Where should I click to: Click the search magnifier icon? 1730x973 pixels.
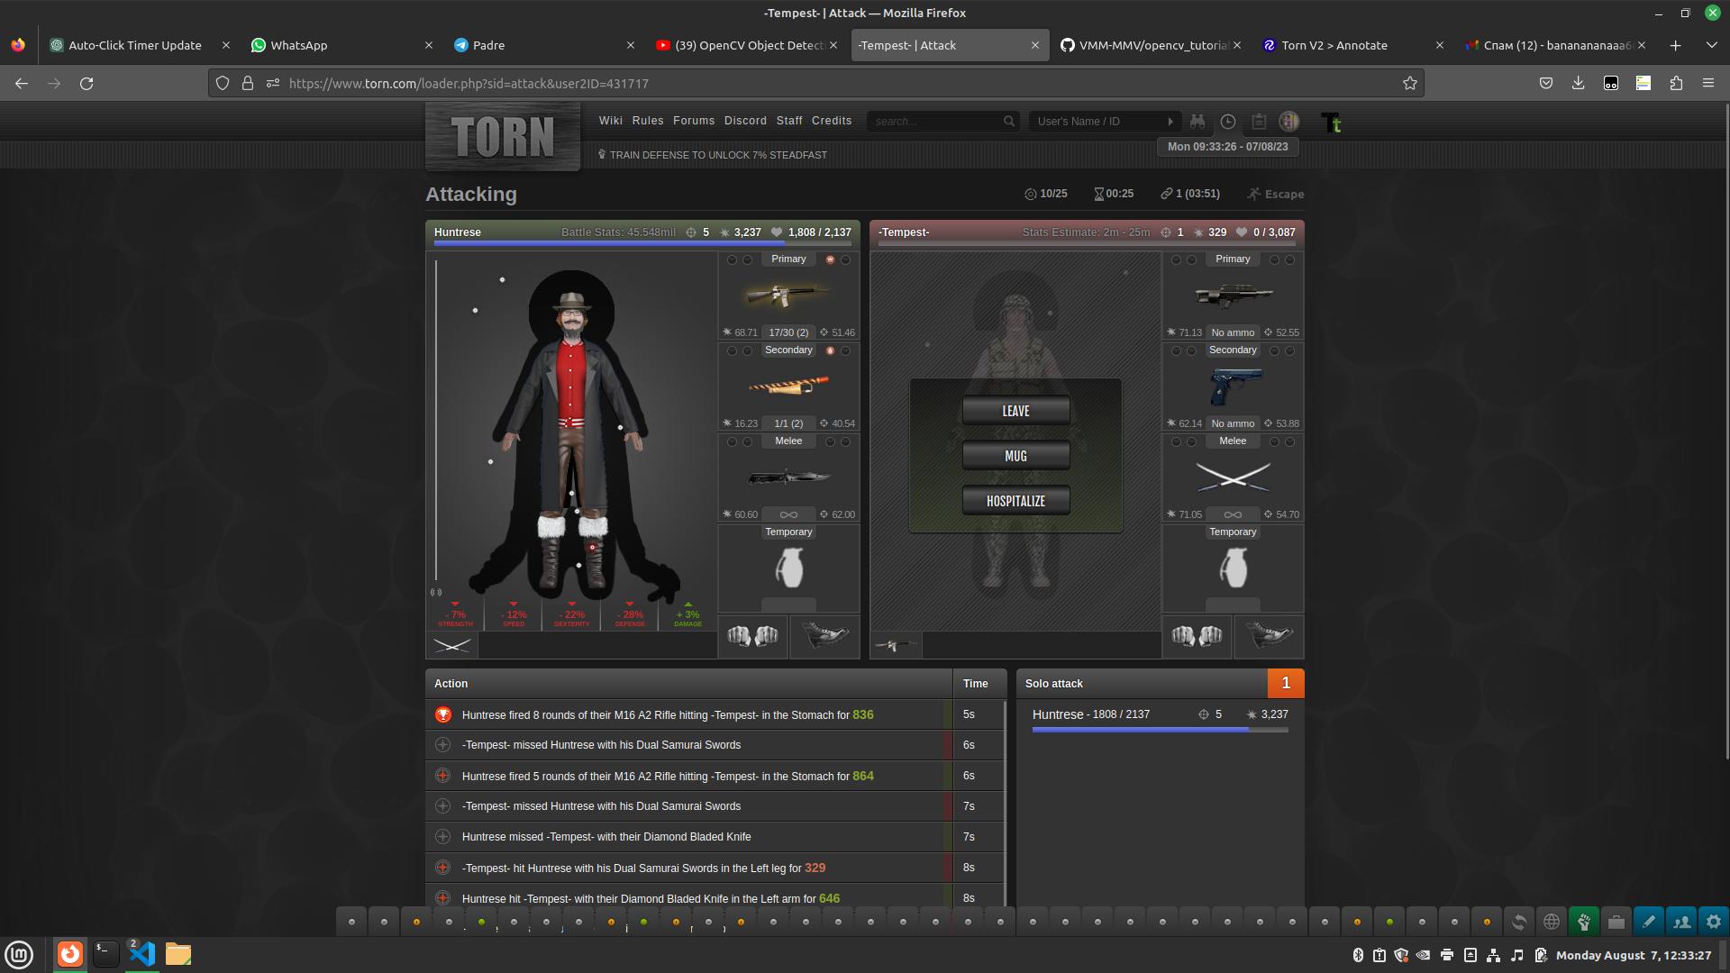[x=1009, y=121]
